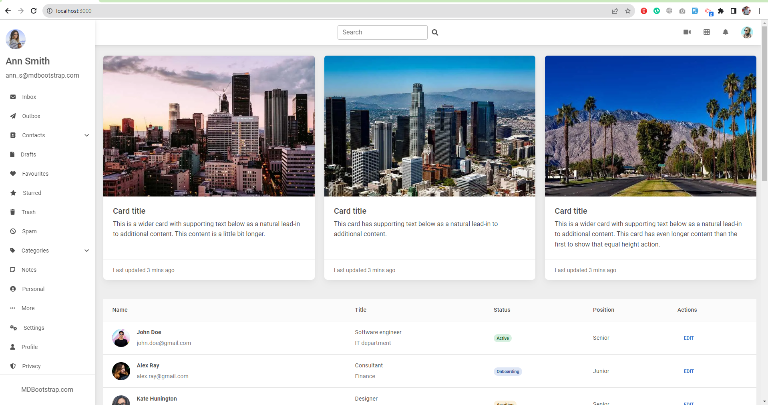Open the Spam folder
Image resolution: width=768 pixels, height=405 pixels.
tap(28, 231)
